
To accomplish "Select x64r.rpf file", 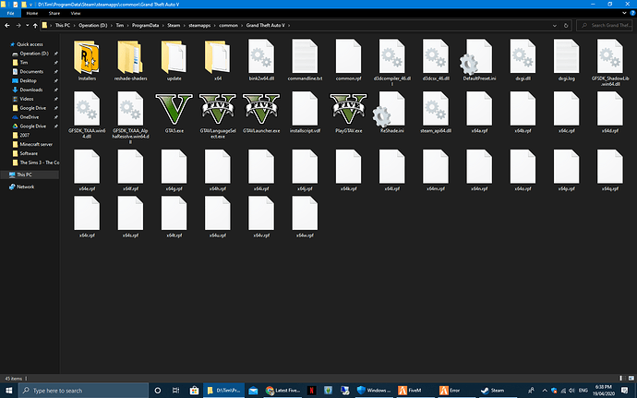I will coord(87,217).
